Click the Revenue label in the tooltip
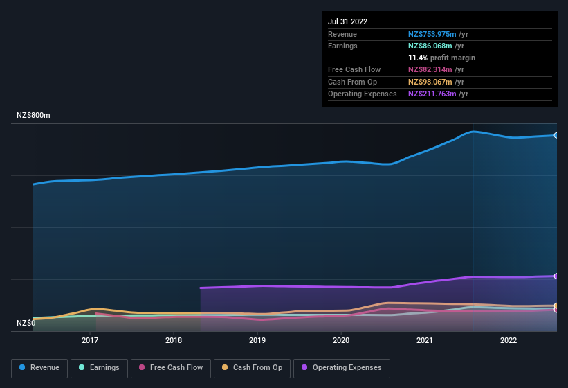568x388 pixels. click(342, 34)
